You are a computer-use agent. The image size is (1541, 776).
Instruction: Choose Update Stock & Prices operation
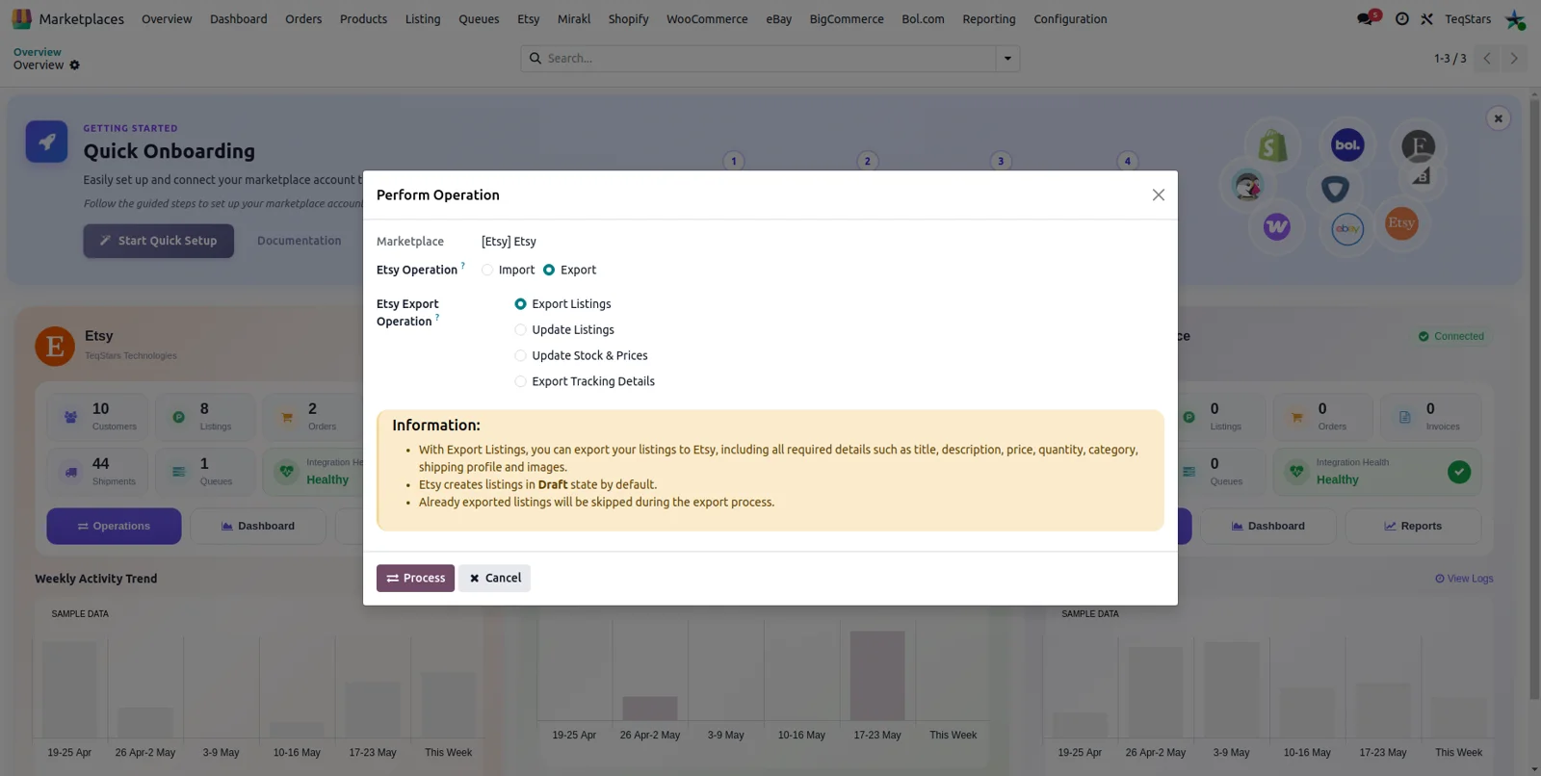click(520, 356)
